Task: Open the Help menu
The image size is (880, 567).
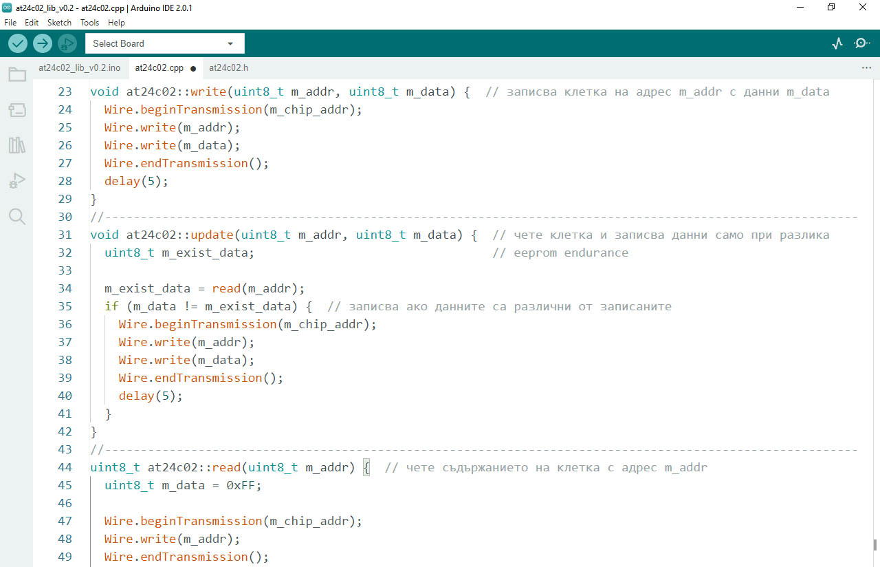Action: [116, 23]
